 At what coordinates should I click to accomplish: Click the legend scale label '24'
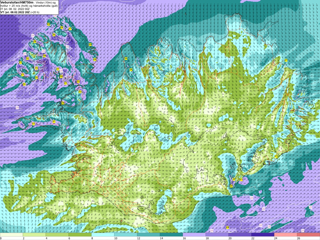click(276, 238)
